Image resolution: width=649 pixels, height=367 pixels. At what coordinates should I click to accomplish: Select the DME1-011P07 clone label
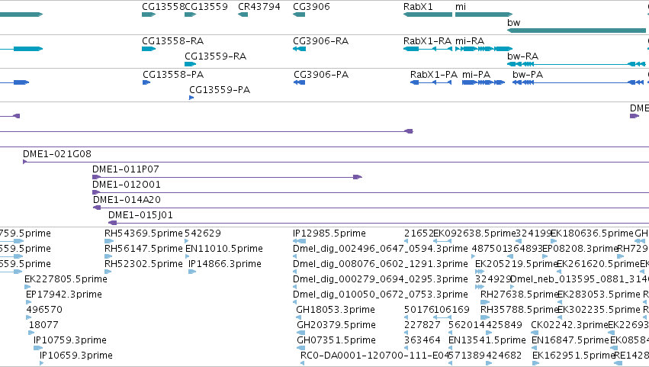tap(125, 169)
